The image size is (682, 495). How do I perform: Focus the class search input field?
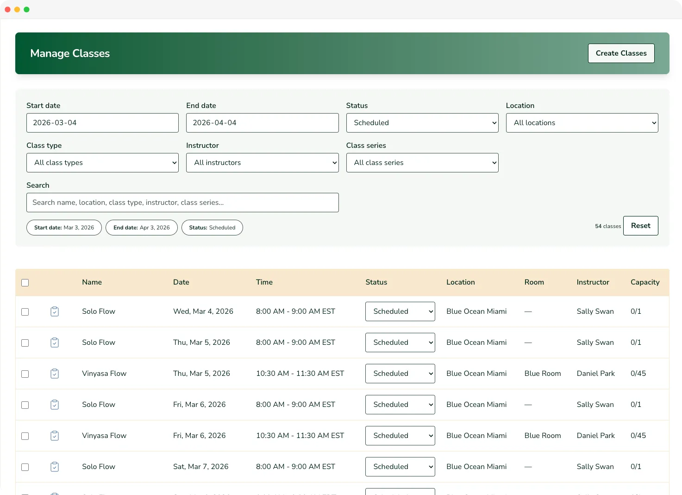(x=182, y=203)
